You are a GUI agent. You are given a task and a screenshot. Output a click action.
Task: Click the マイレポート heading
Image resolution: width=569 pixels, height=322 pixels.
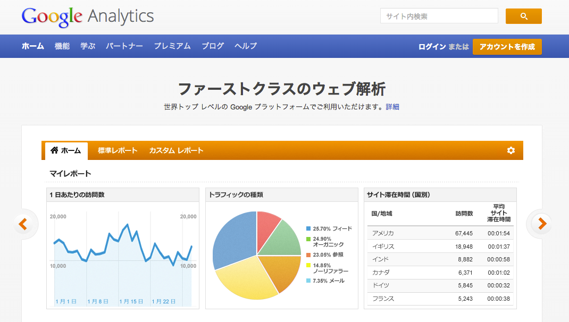tap(70, 174)
